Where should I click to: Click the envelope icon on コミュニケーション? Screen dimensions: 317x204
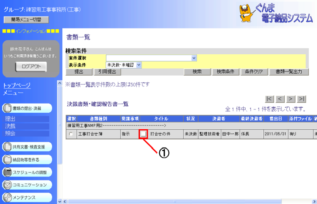tap(7, 185)
